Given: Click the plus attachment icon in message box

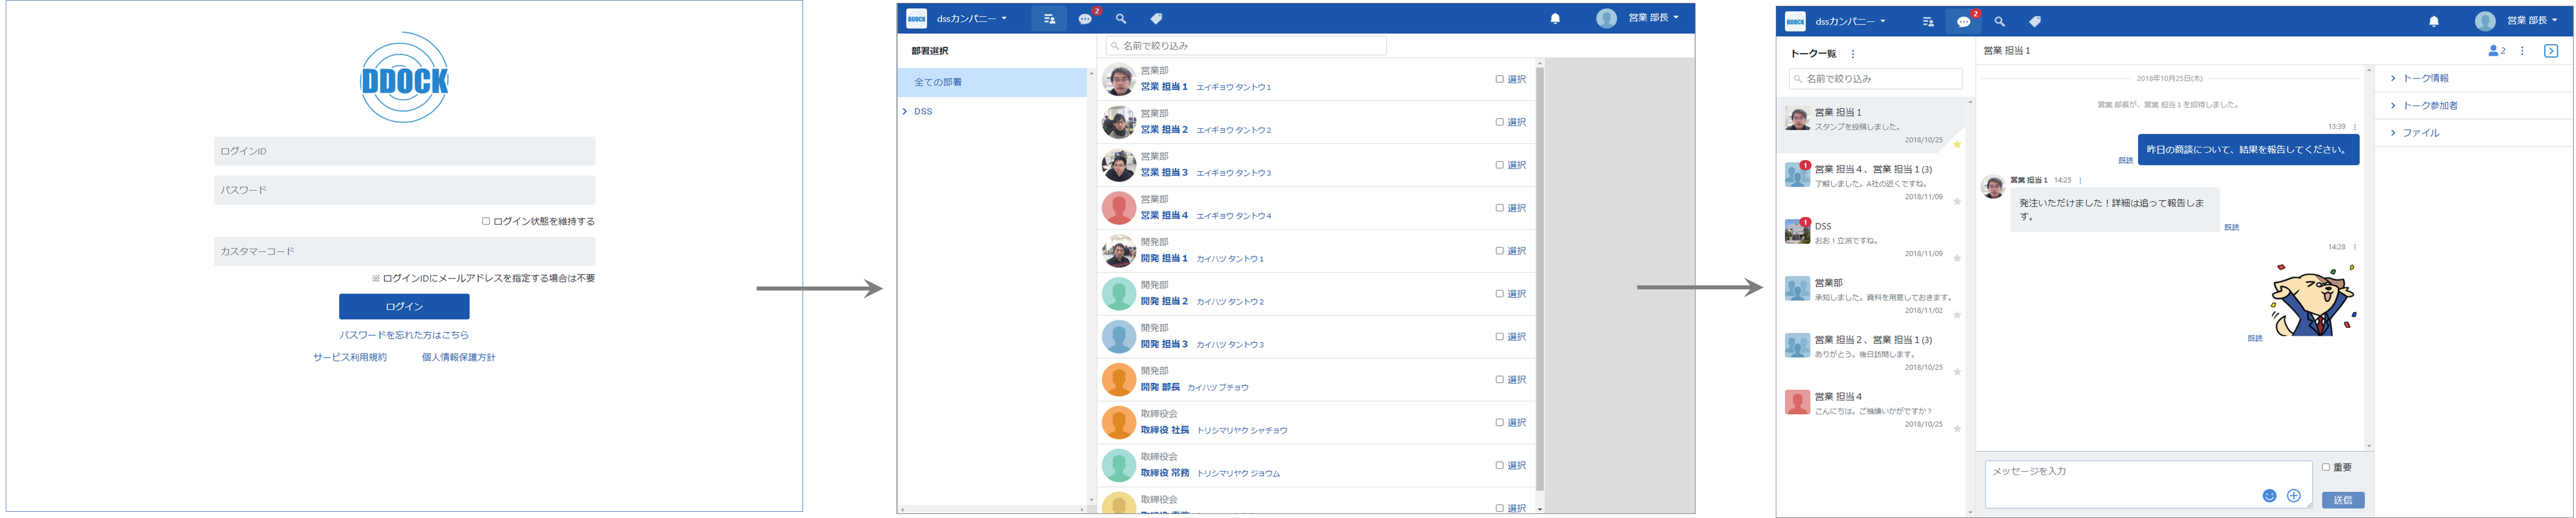Looking at the screenshot, I should click(2294, 496).
